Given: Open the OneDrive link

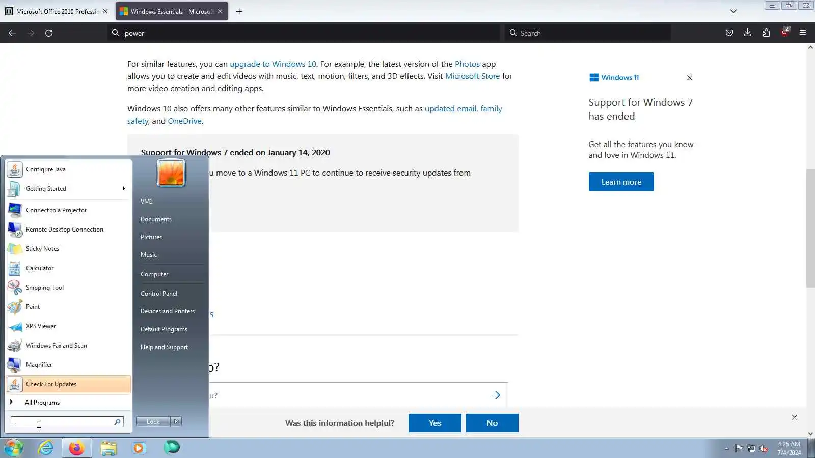Looking at the screenshot, I should (184, 121).
